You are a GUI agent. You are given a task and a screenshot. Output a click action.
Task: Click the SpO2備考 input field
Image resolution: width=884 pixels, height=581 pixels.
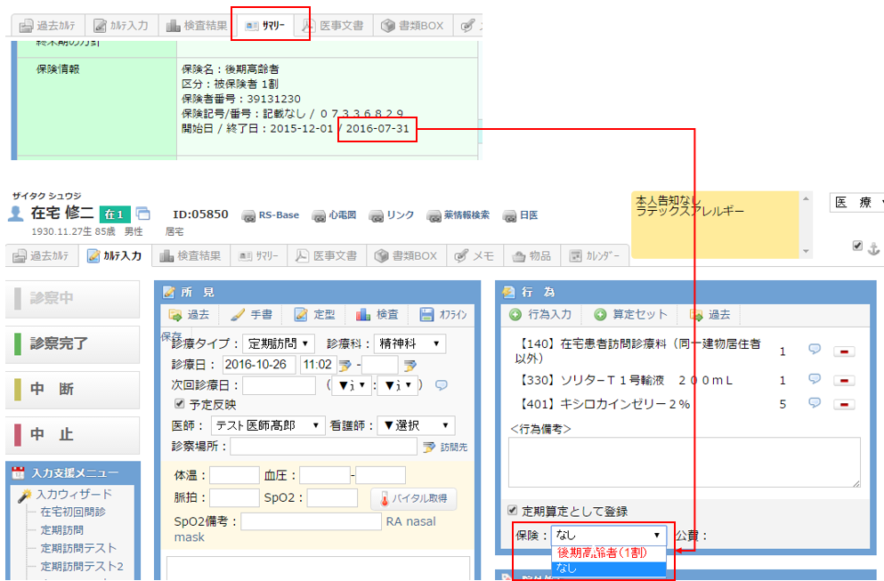[x=312, y=521]
